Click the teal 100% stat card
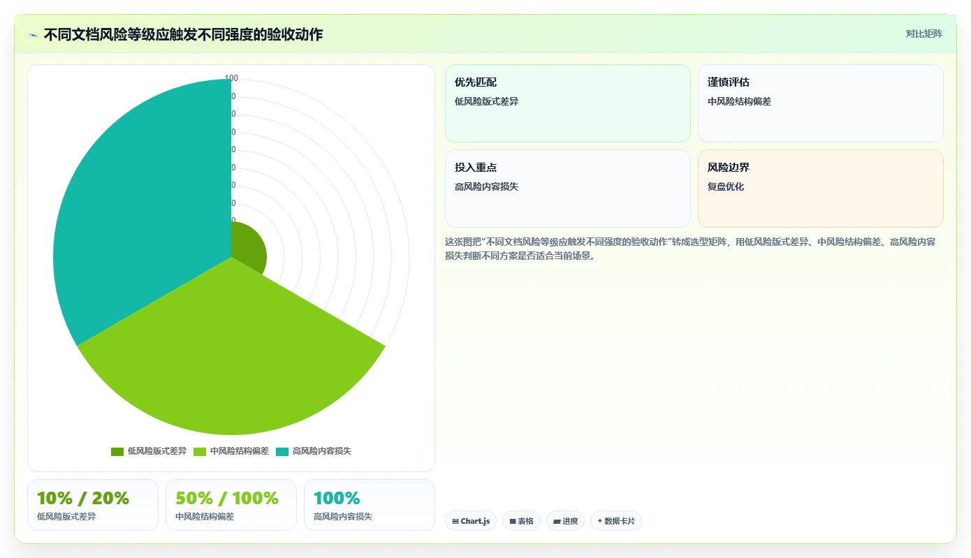 coord(370,505)
